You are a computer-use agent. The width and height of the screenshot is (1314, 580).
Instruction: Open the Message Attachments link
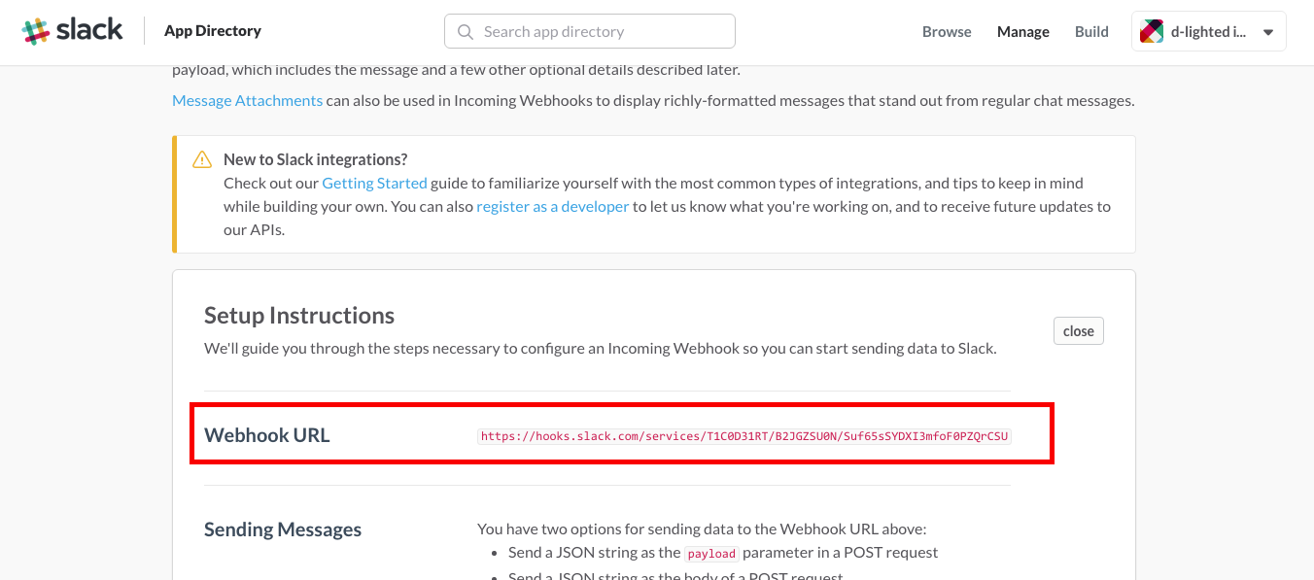click(247, 100)
